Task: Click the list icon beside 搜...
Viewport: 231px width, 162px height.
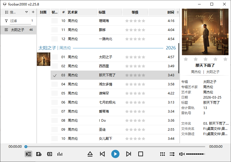Action: click(x=7, y=12)
